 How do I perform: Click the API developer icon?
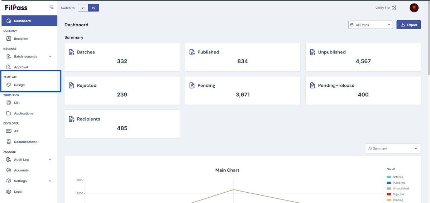click(9, 131)
